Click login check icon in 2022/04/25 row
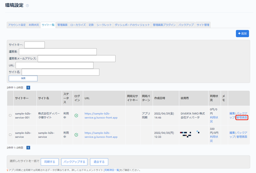The width and height of the screenshot is (256, 173). click(x=76, y=135)
